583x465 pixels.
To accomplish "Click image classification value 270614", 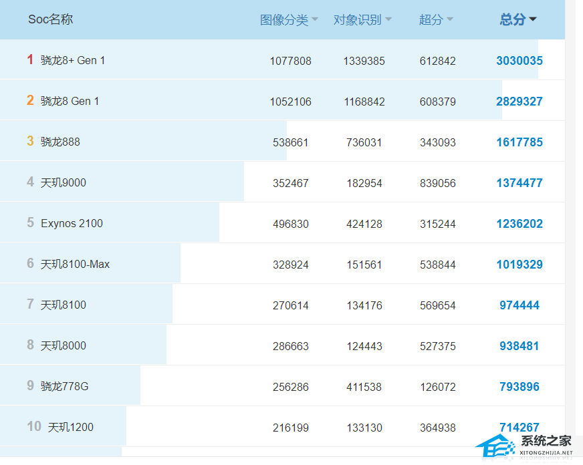I will coord(290,306).
